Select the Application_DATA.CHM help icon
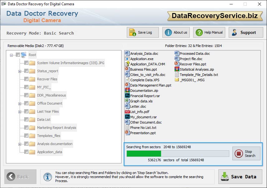 point(127,64)
